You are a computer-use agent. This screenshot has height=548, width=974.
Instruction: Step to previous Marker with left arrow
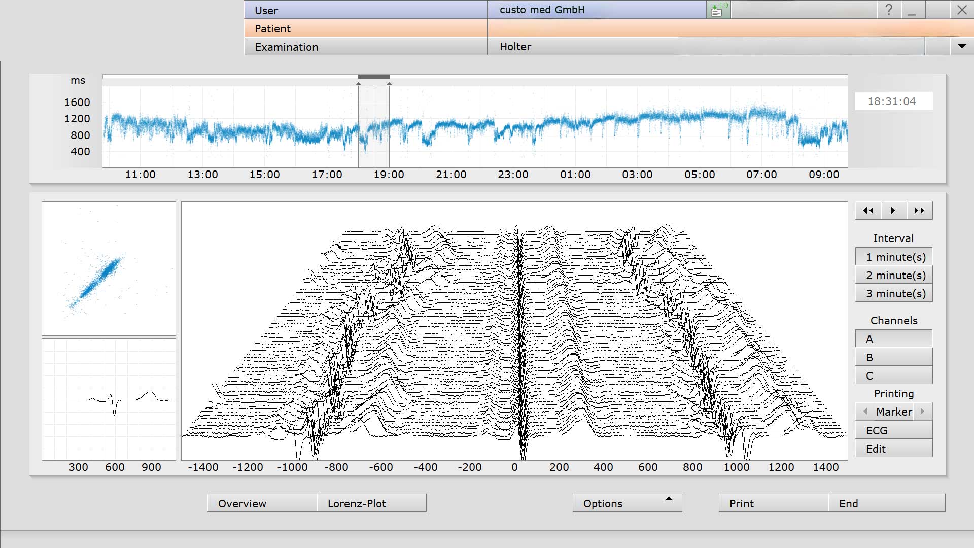tap(865, 412)
